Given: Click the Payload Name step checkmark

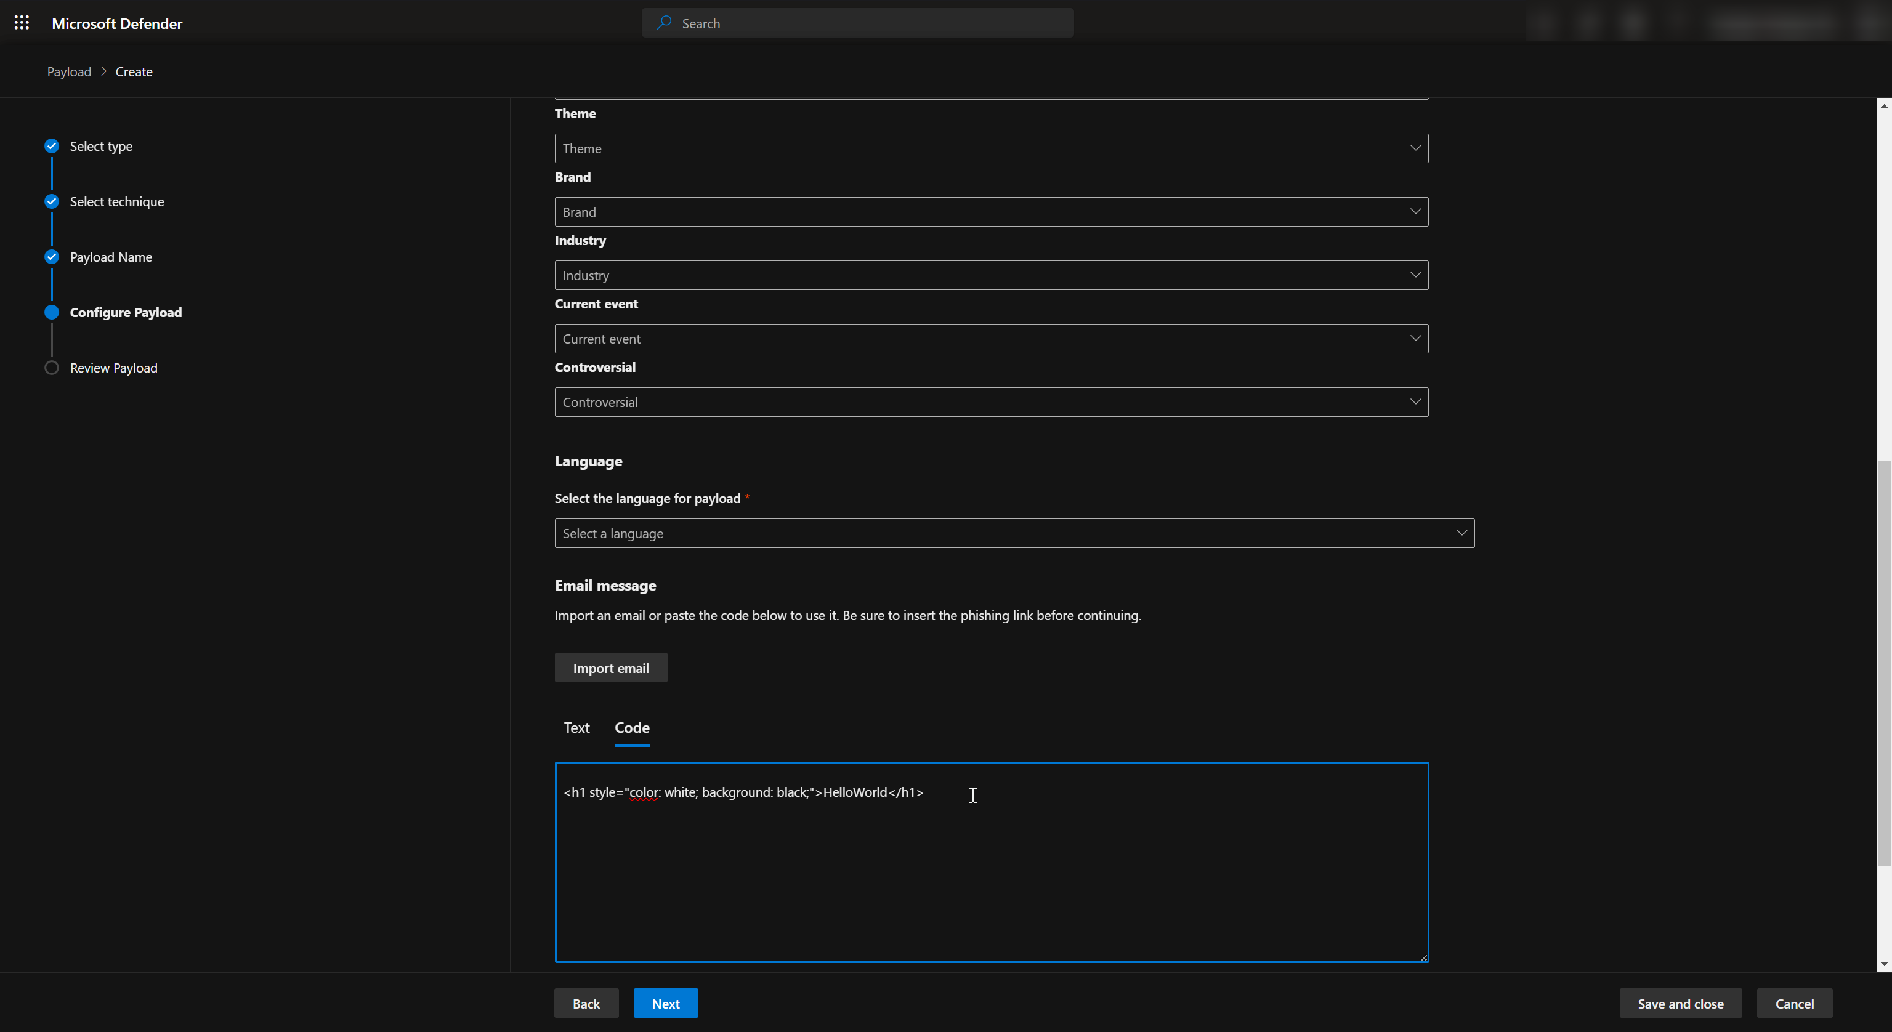Looking at the screenshot, I should point(51,256).
